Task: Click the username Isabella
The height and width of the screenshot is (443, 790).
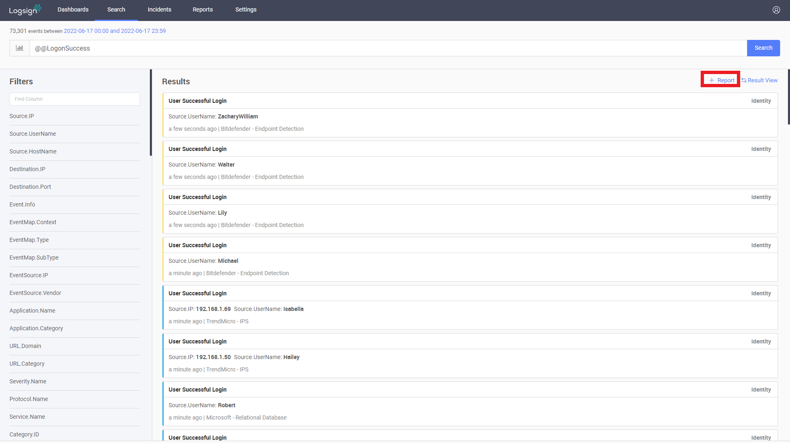Action: tap(293, 309)
